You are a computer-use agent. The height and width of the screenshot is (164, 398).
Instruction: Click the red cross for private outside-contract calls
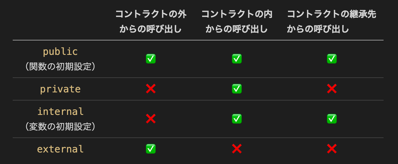tap(151, 89)
